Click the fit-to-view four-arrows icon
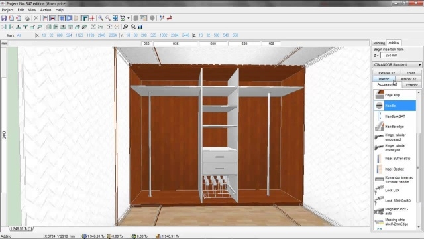Image resolution: width=424 pixels, height=239 pixels. (x=115, y=18)
